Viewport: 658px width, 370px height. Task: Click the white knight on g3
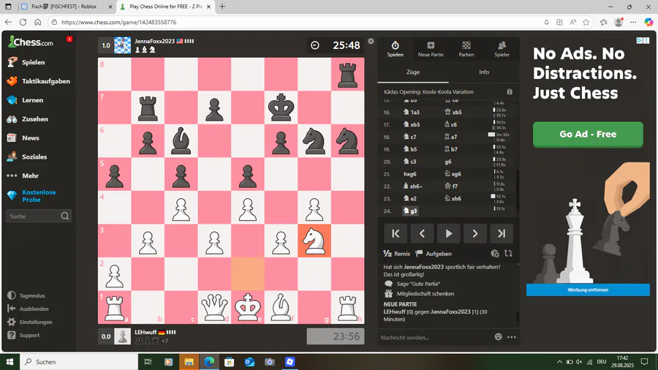314,241
